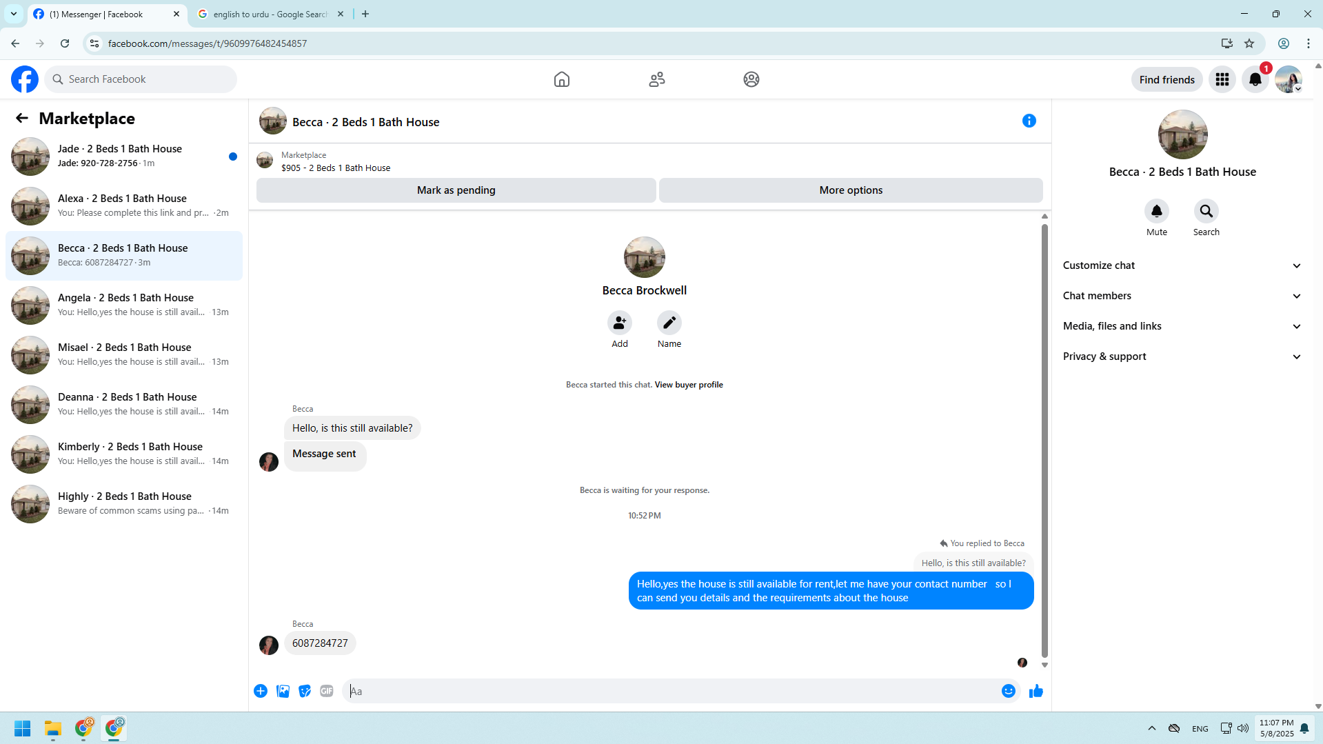Open Highly 2 Beds 1 Bath House chat

click(124, 504)
